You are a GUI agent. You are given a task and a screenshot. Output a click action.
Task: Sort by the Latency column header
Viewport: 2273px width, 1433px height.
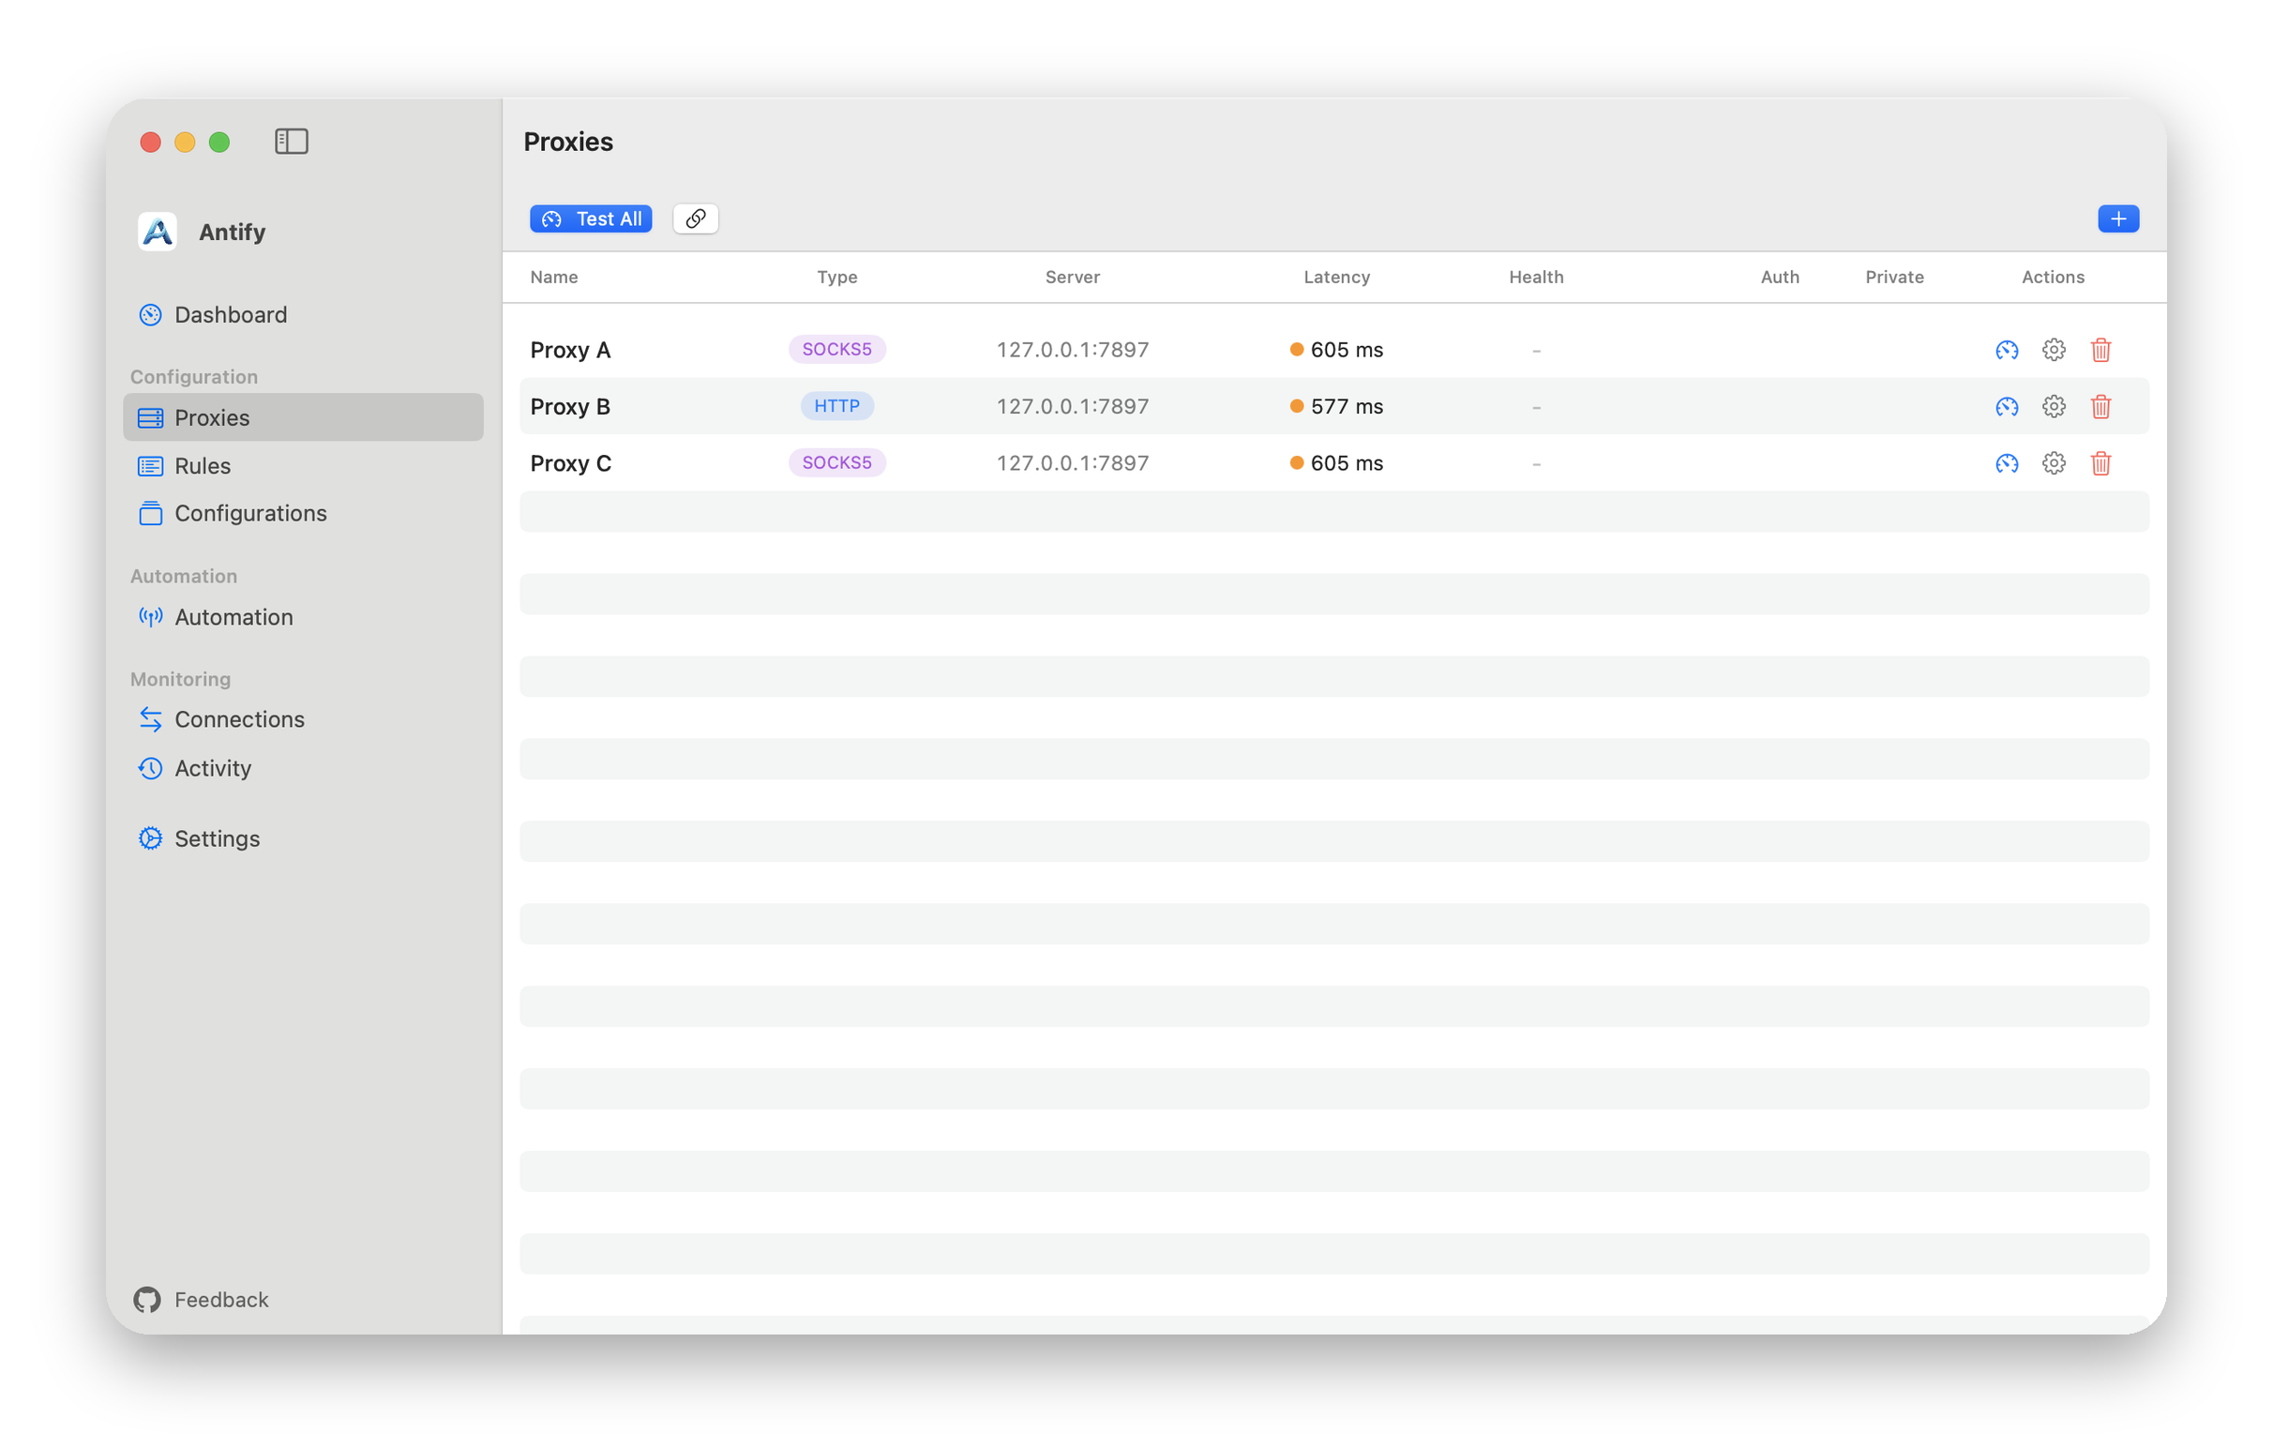[1336, 277]
